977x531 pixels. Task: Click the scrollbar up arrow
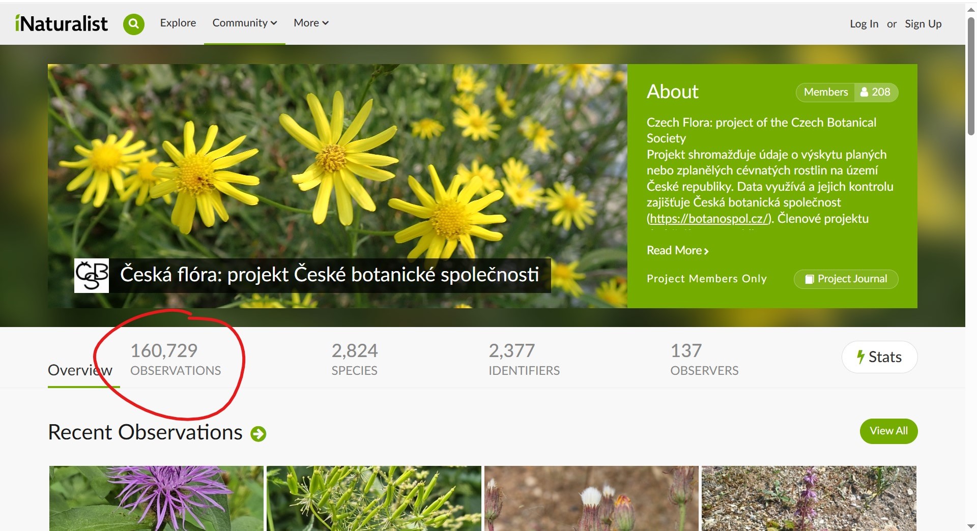971,9
